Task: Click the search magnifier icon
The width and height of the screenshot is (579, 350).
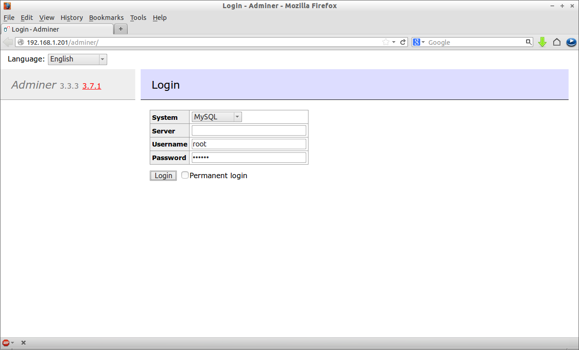Action: [x=529, y=42]
